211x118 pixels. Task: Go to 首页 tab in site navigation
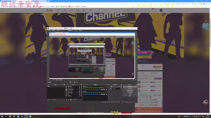pos(59,10)
